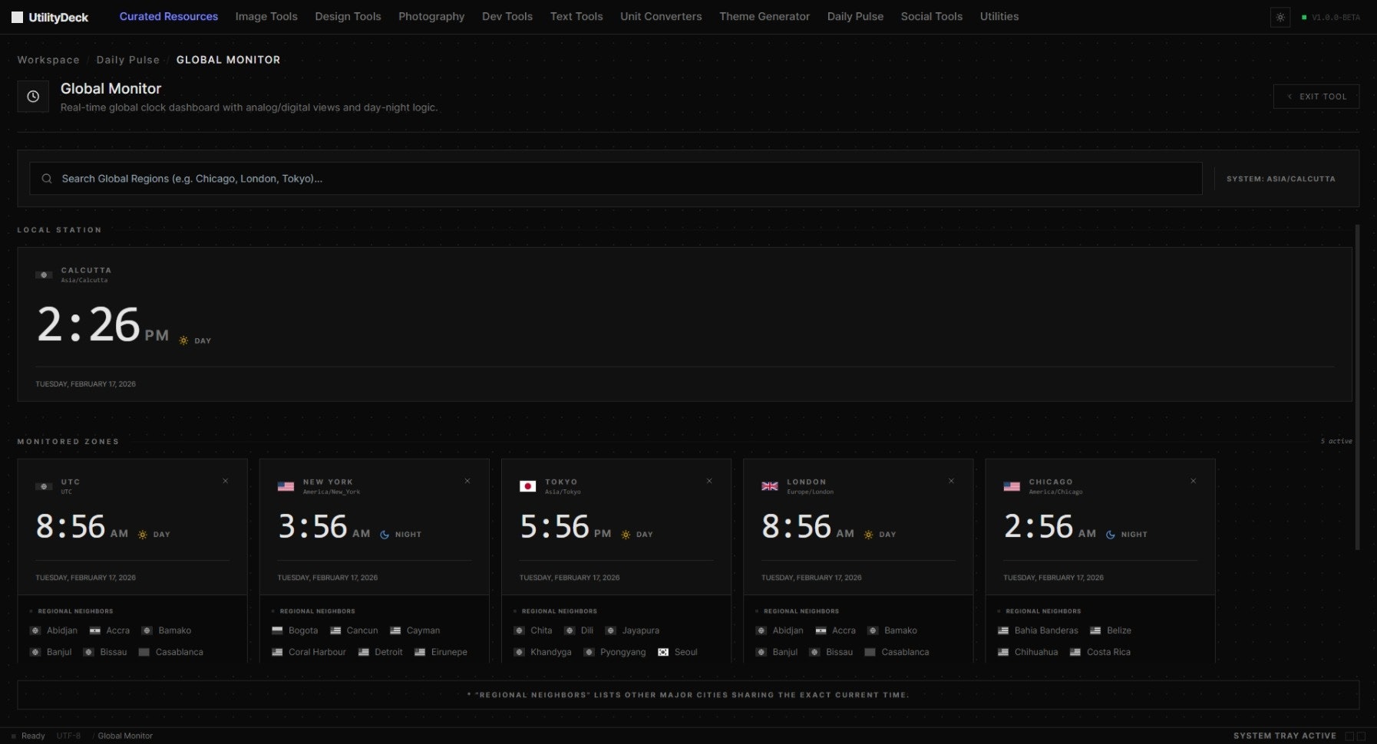
Task: Open the Daily Pulse breadcrumb link
Action: click(127, 60)
